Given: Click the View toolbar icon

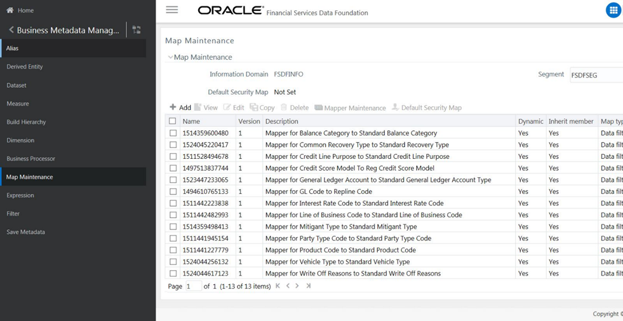Looking at the screenshot, I should pos(198,107).
